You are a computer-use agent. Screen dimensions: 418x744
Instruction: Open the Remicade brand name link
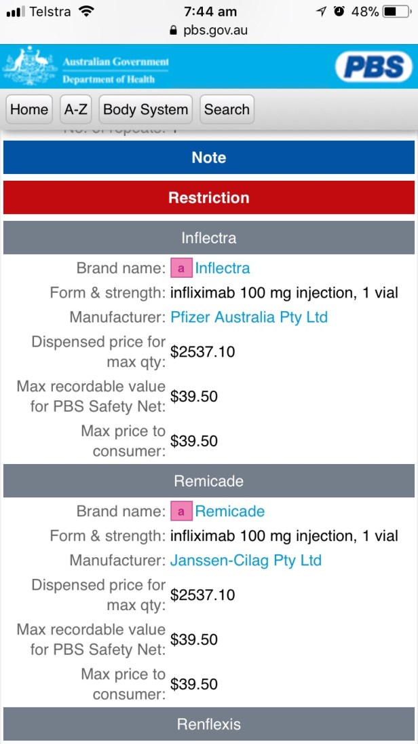pyautogui.click(x=230, y=511)
